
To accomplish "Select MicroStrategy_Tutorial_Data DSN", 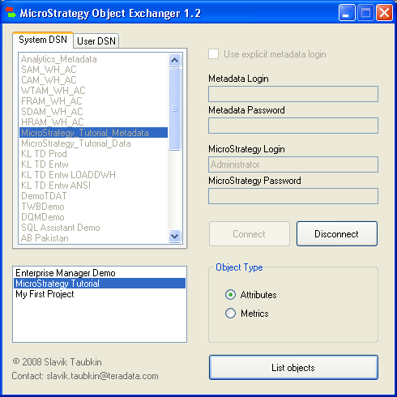I will (x=93, y=143).
